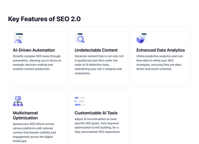199x144 pixels.
Task: Click the bottom slider bar in sliders icon
Action: pyautogui.click(x=80, y=105)
